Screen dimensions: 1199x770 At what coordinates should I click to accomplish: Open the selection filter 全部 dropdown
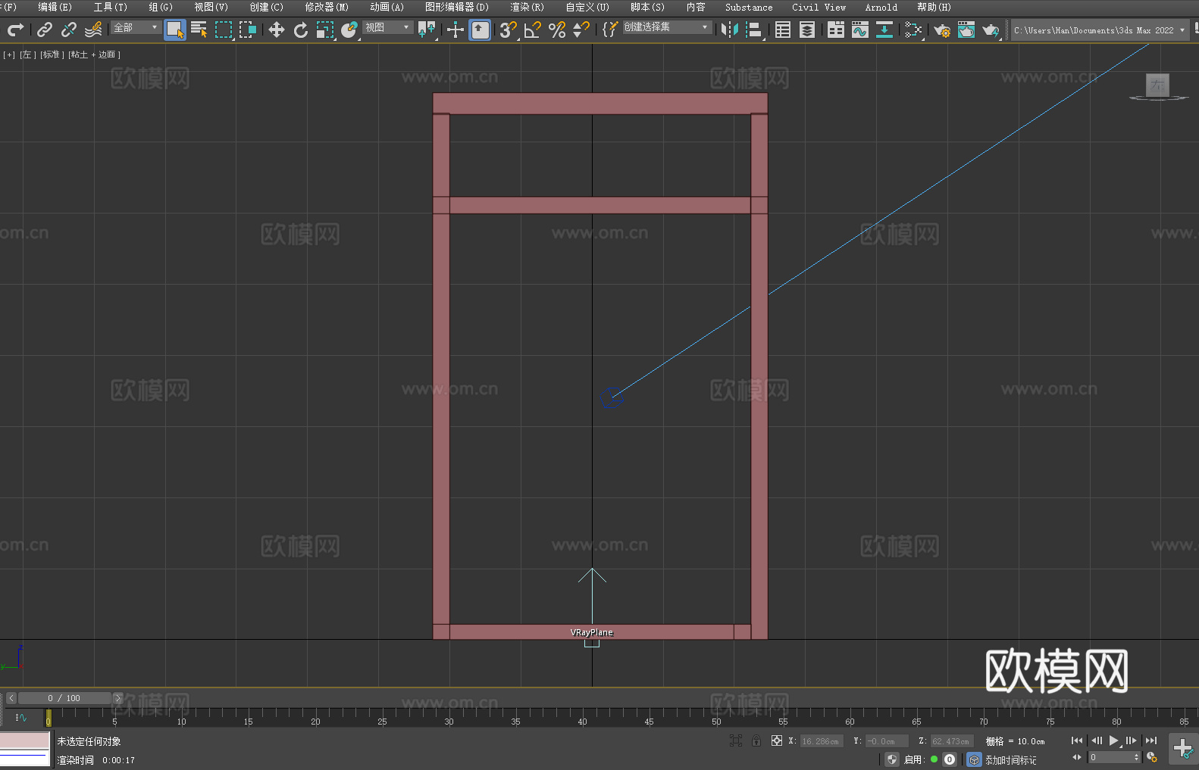tap(136, 27)
